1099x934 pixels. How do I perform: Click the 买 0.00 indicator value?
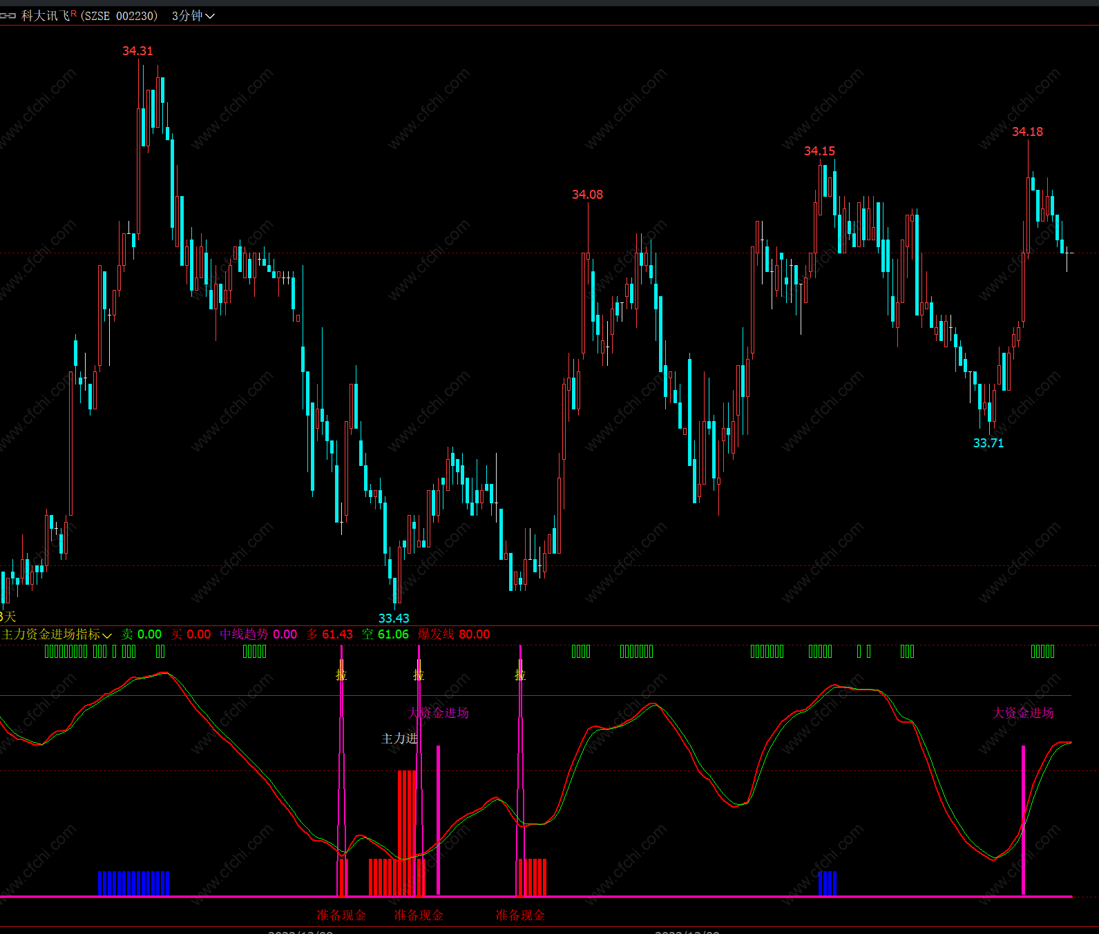click(x=191, y=634)
